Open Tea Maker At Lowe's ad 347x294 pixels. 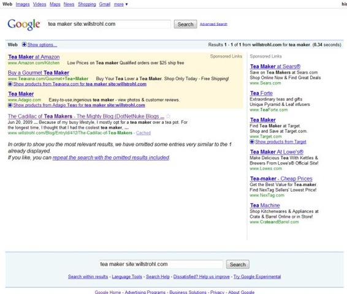pos(276,152)
